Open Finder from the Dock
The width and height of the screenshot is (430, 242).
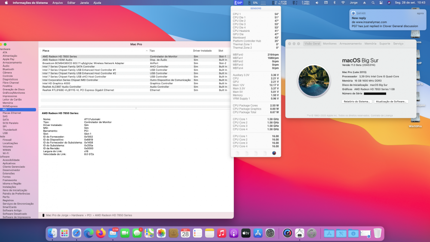click(x=52, y=233)
